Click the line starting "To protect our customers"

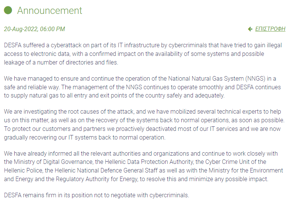point(142,129)
